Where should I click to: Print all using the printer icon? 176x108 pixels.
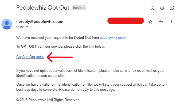[162, 8]
